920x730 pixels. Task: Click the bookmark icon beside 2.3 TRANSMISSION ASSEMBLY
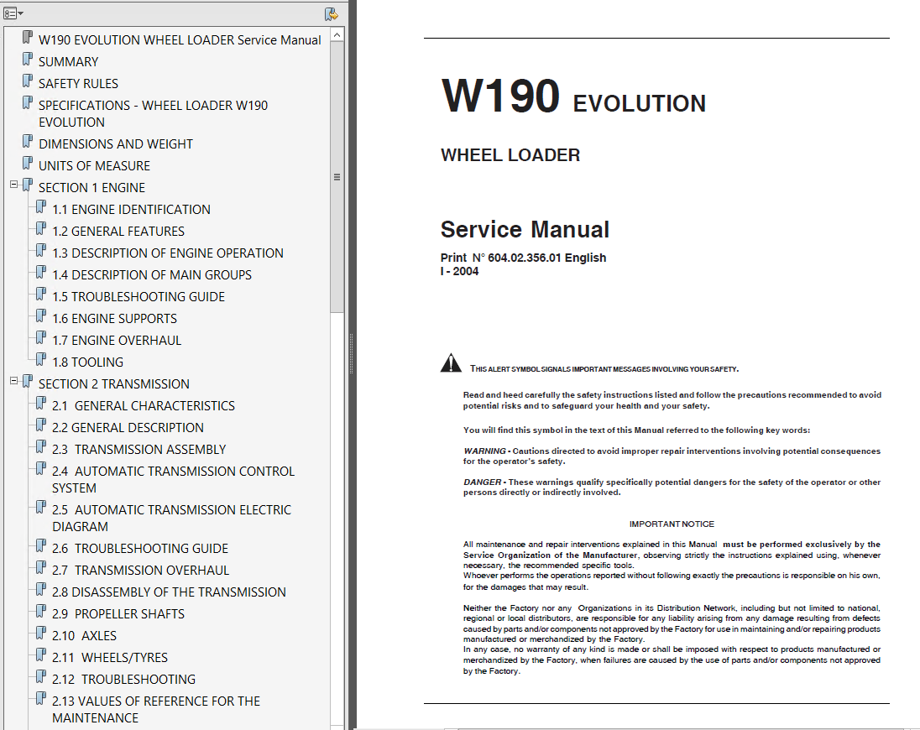tap(41, 446)
